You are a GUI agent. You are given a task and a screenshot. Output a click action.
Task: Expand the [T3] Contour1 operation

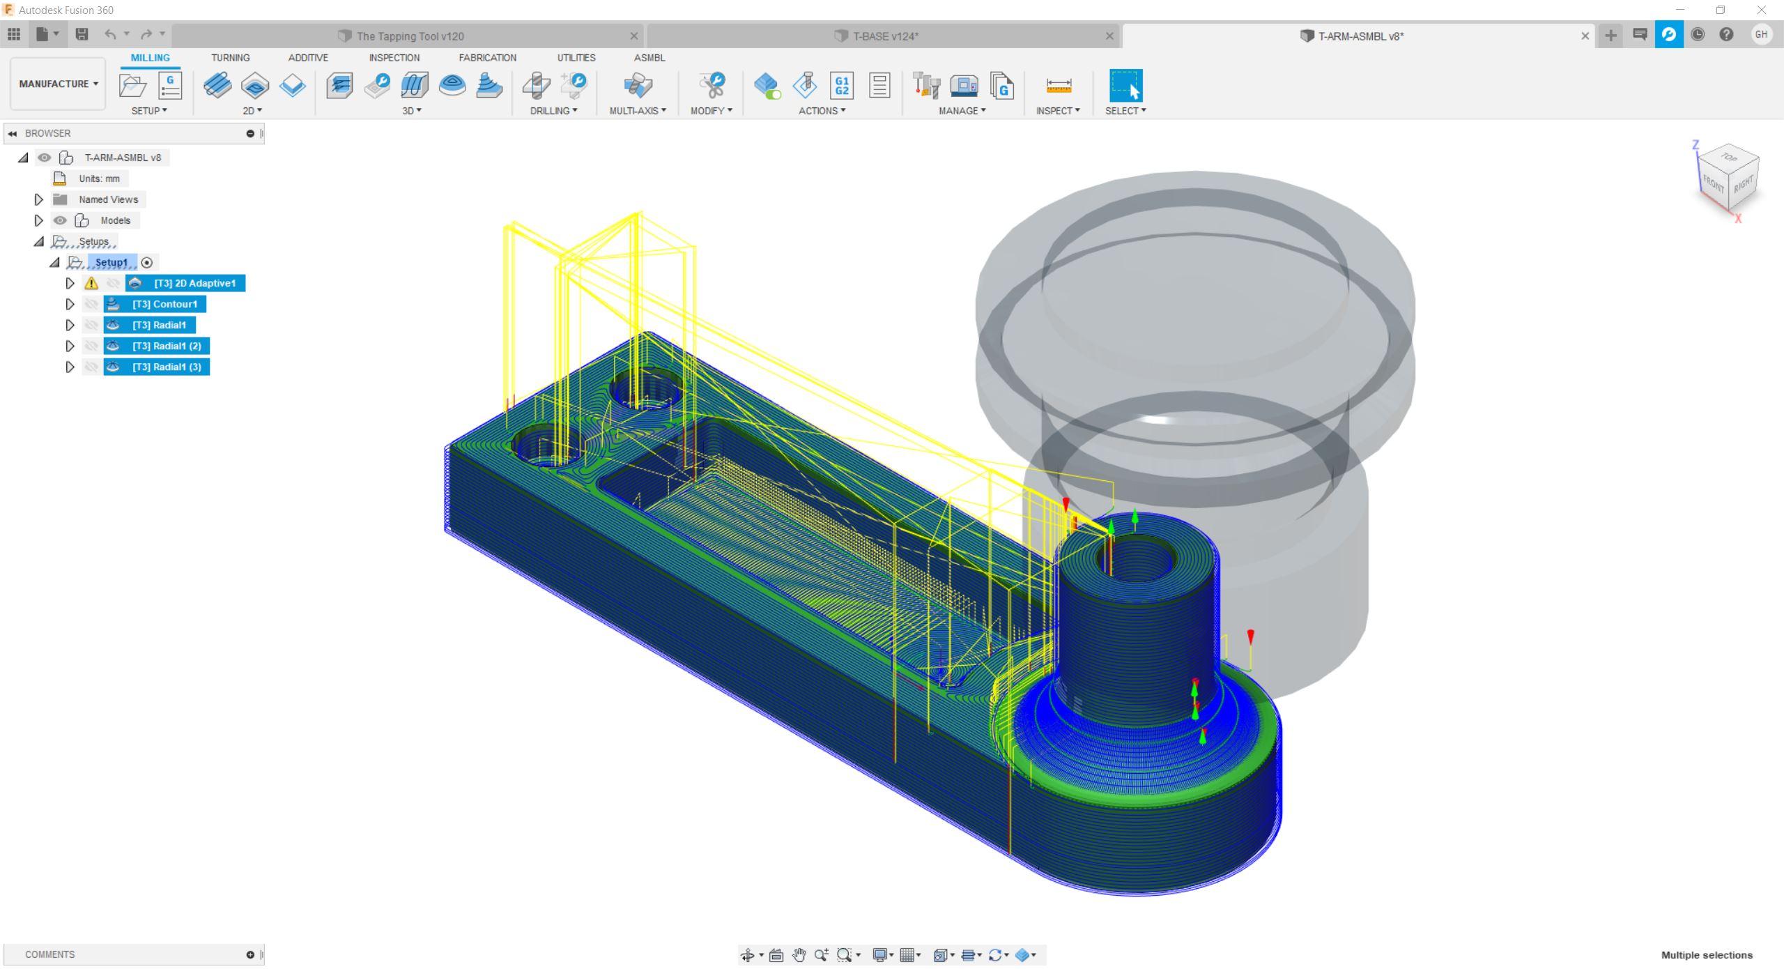click(x=70, y=304)
